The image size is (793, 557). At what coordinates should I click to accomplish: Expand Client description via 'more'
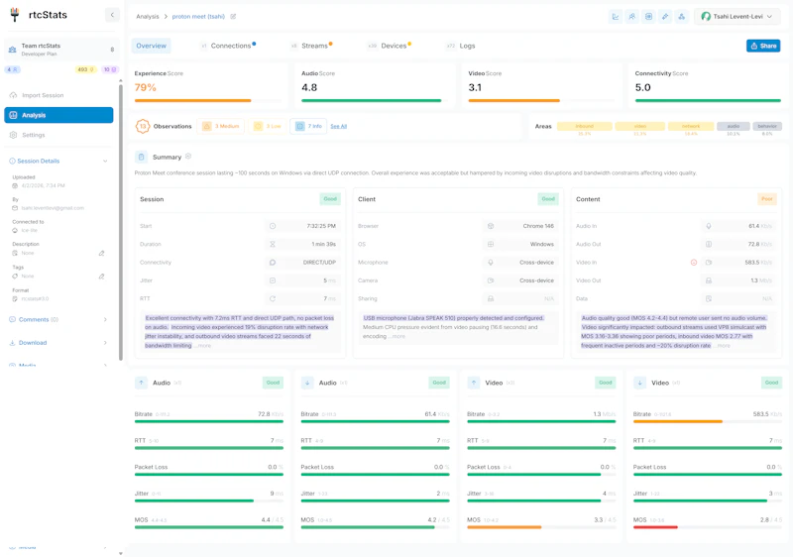[x=398, y=336]
